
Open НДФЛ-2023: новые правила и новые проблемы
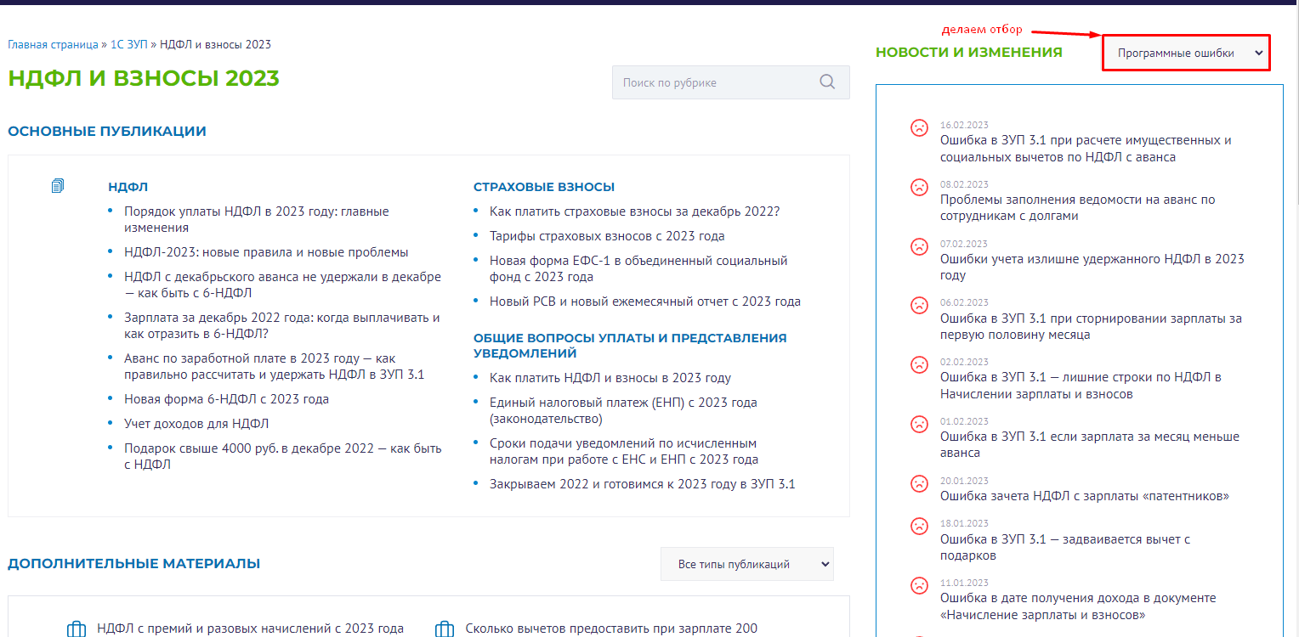266,252
